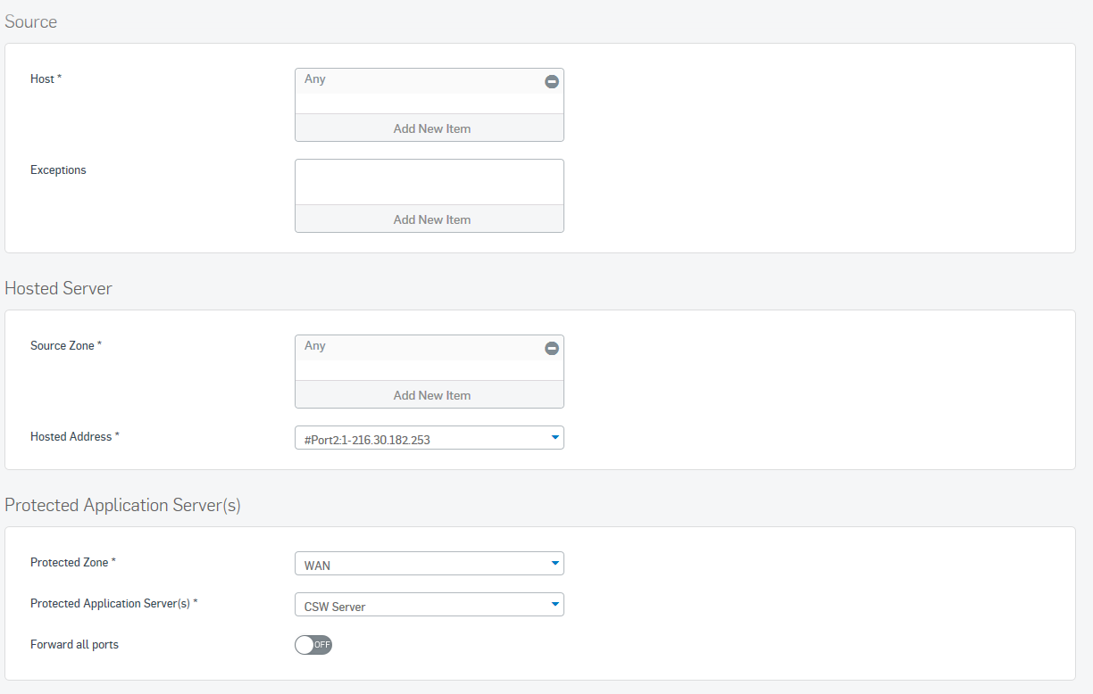The width and height of the screenshot is (1093, 694).
Task: Open the Protected Zone dropdown
Action: (x=430, y=564)
